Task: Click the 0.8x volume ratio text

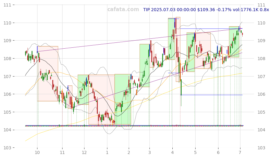Action: [x=264, y=10]
